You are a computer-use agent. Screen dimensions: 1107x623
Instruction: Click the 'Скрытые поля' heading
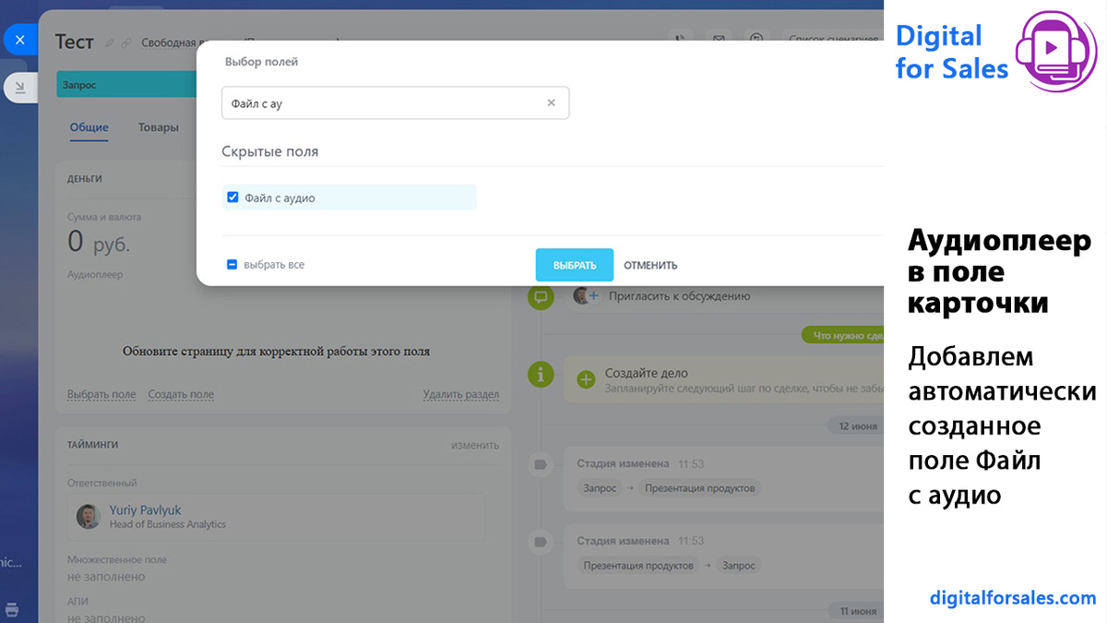tap(269, 151)
